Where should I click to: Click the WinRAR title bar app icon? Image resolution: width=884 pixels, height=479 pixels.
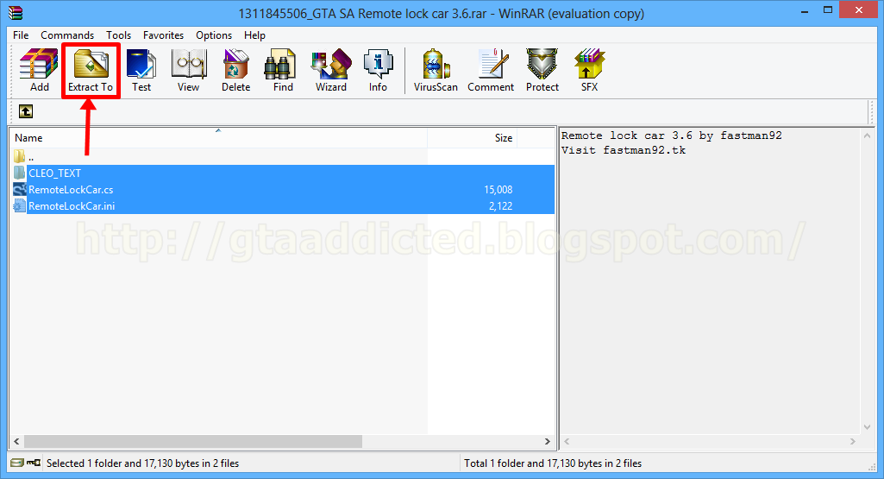click(16, 12)
